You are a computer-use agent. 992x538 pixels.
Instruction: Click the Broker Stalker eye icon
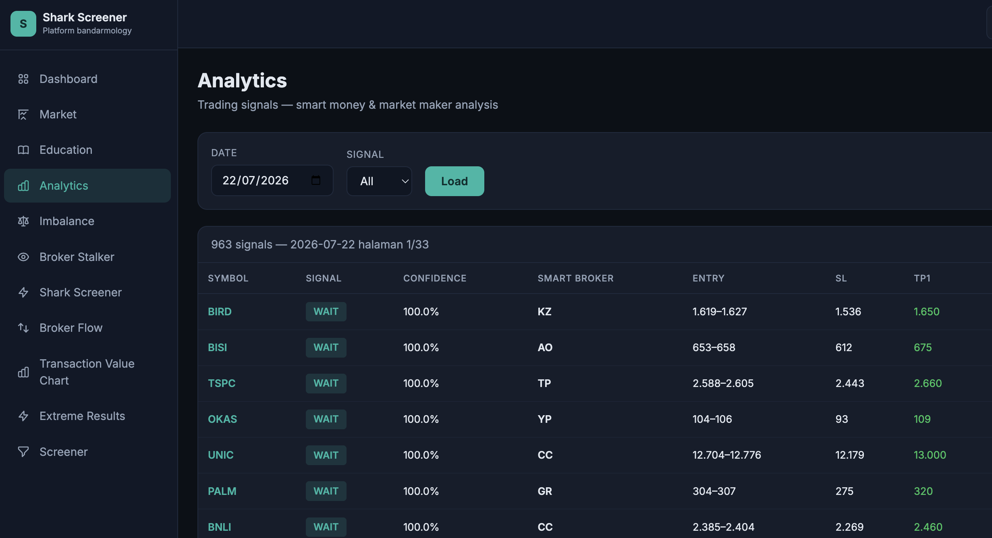[x=23, y=257]
